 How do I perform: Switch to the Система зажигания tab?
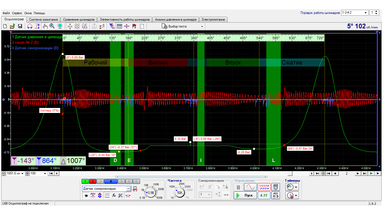click(x=43, y=19)
